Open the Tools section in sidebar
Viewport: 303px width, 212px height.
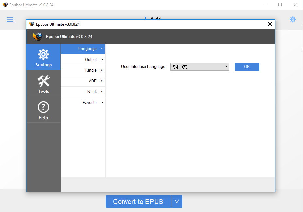tap(43, 84)
